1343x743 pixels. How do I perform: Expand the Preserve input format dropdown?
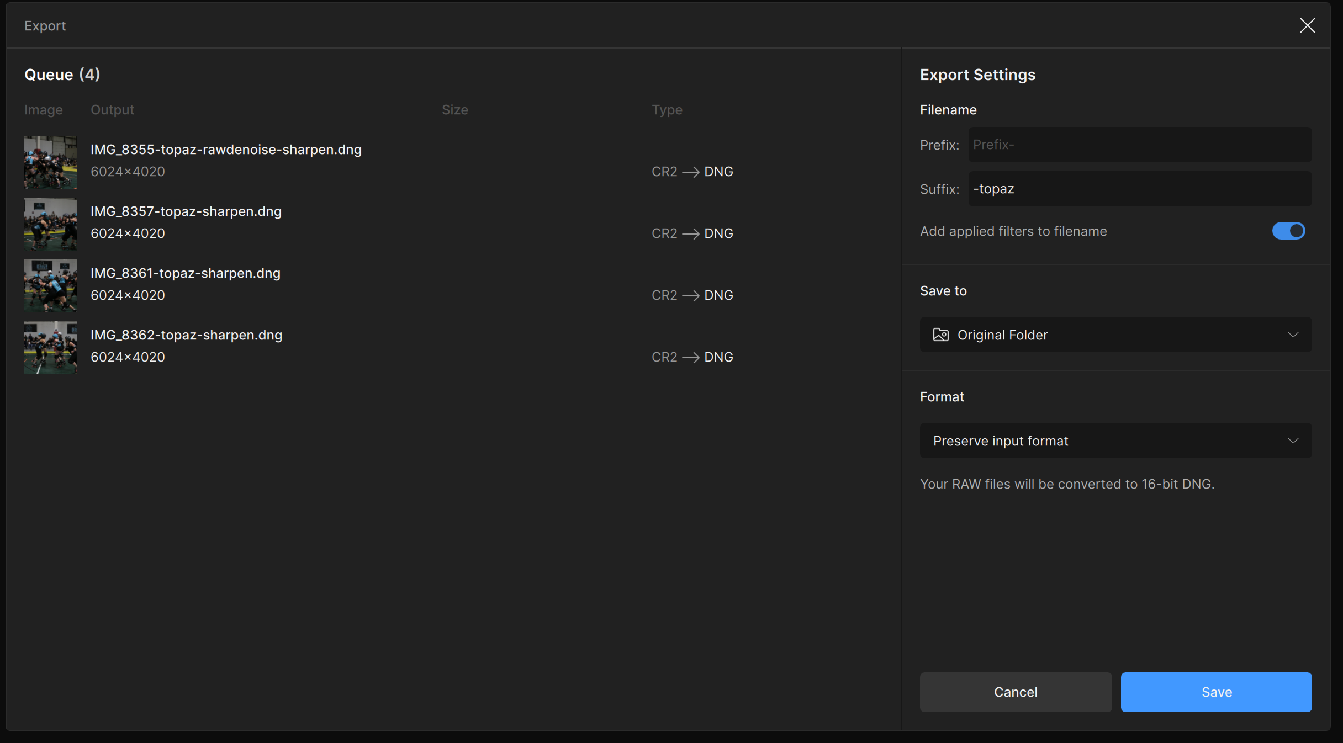coord(1115,441)
